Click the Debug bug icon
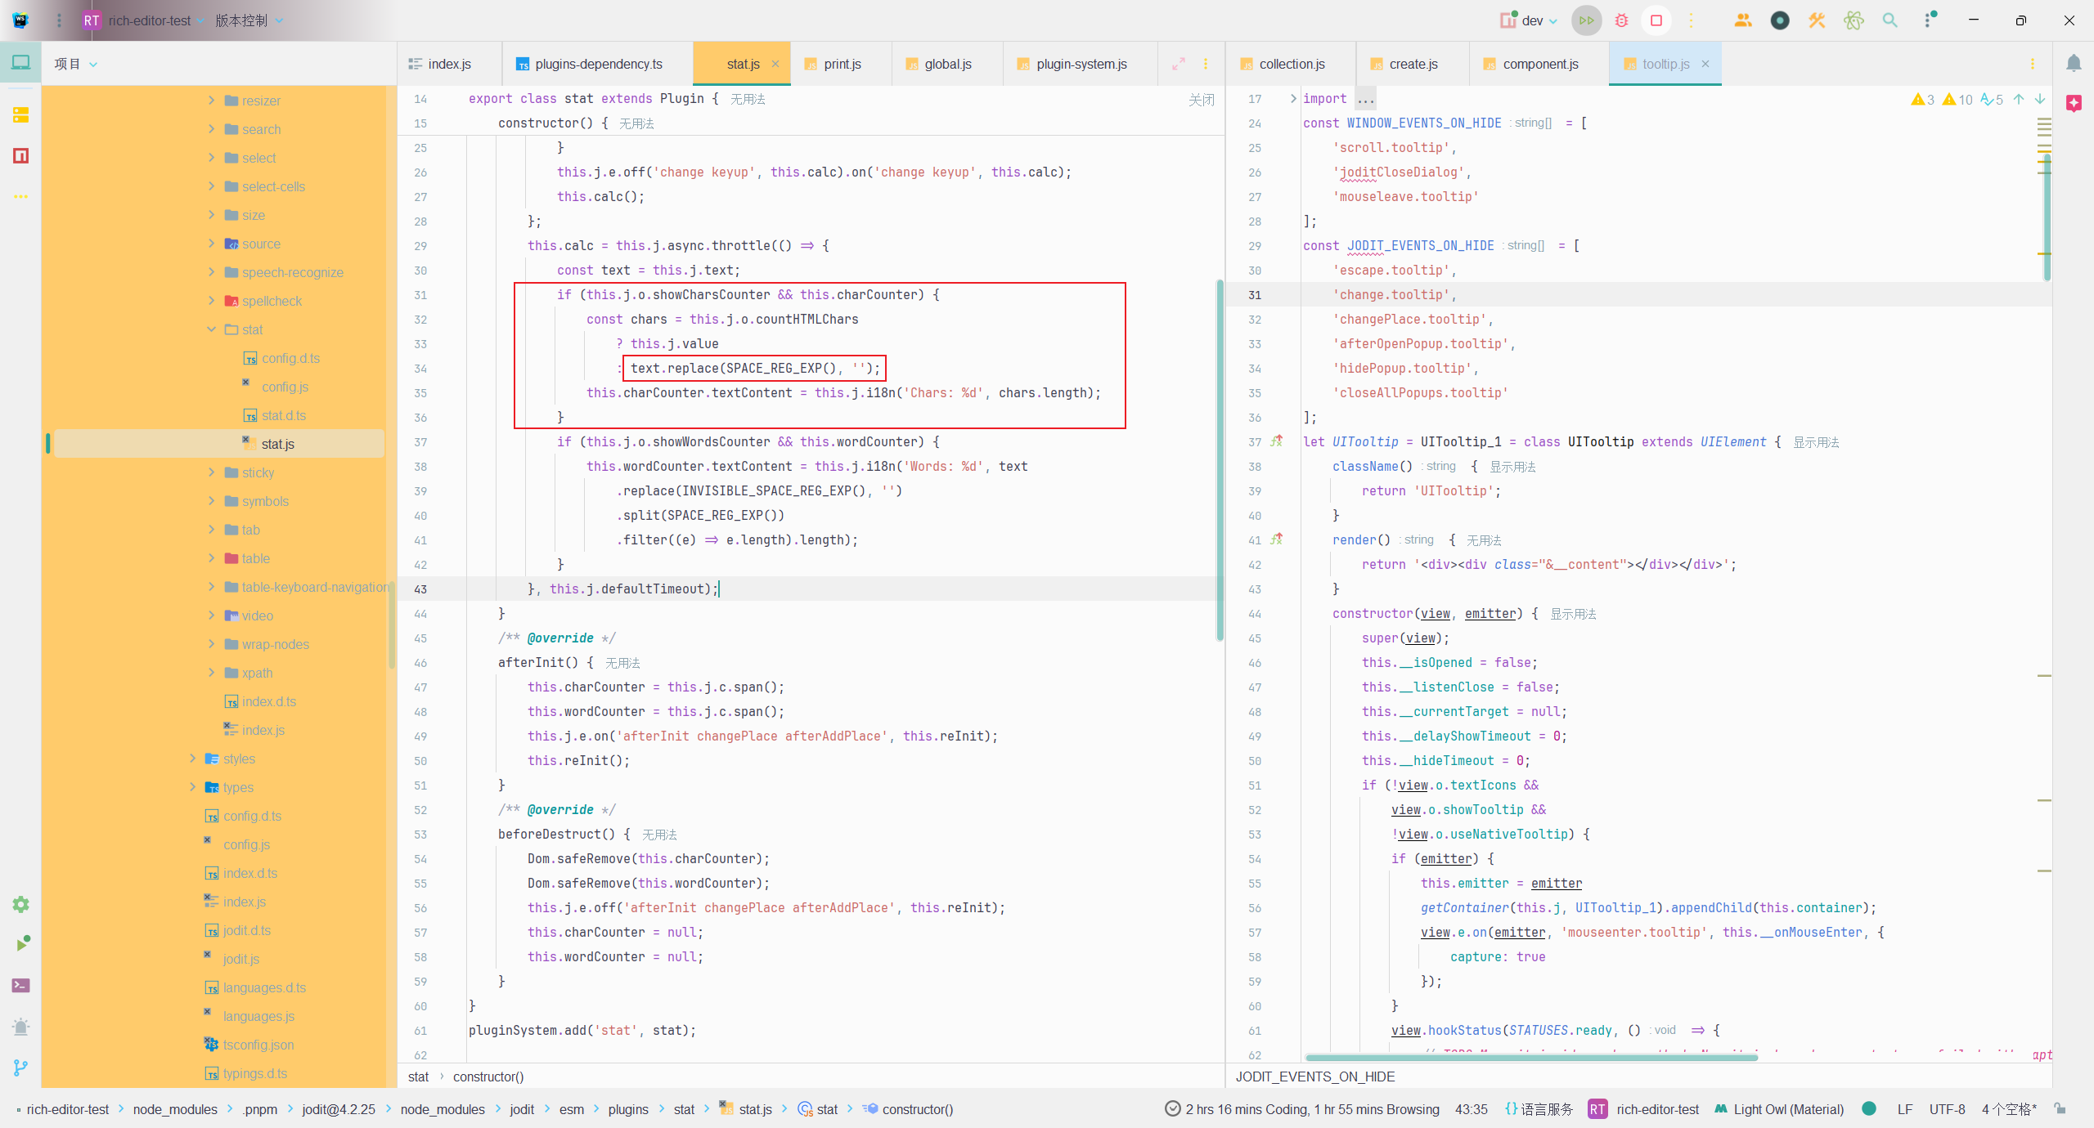Viewport: 2094px width, 1128px height. pos(1621,20)
